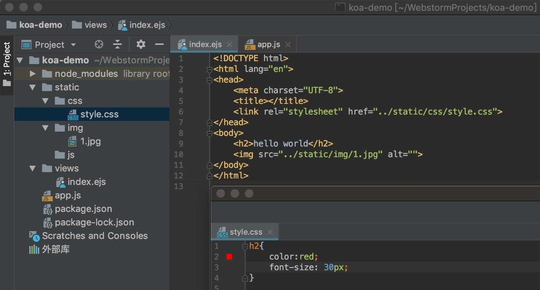
Task: Fold the html tag at line 2
Action: [x=210, y=69]
